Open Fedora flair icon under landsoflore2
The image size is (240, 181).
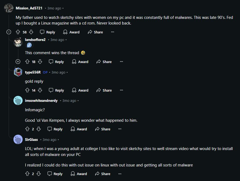pos(29,45)
